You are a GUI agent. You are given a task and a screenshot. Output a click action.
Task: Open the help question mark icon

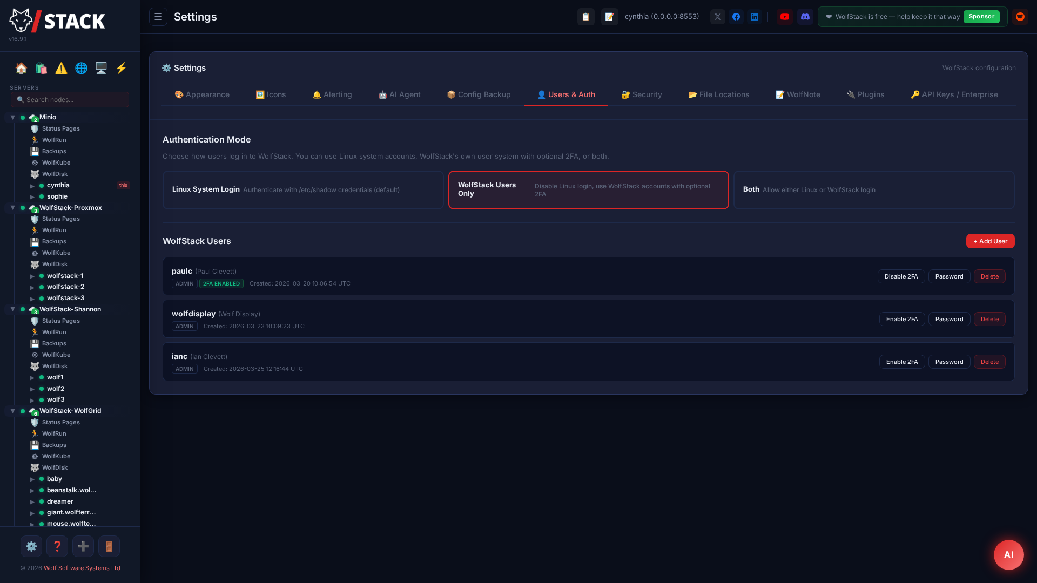(57, 546)
